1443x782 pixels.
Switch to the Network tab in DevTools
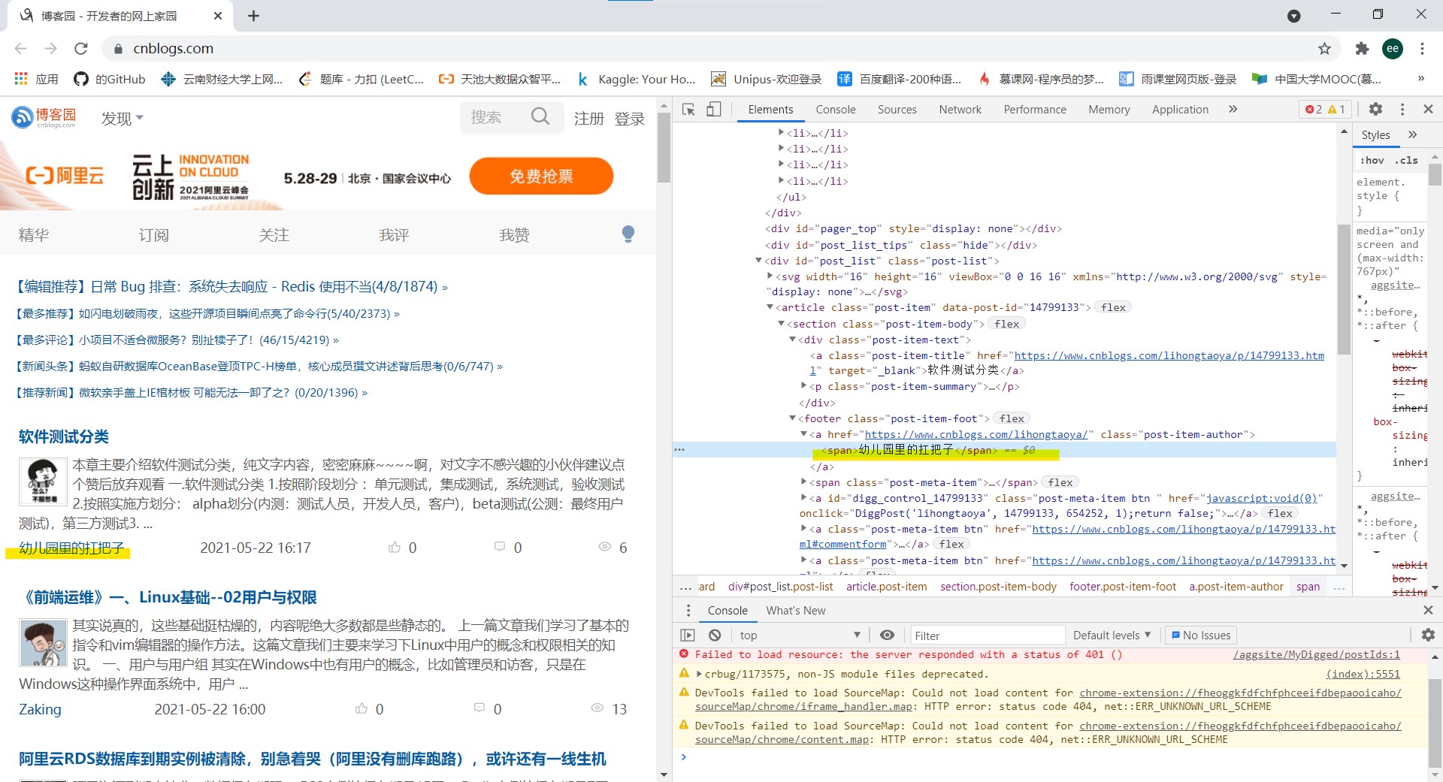pos(960,109)
